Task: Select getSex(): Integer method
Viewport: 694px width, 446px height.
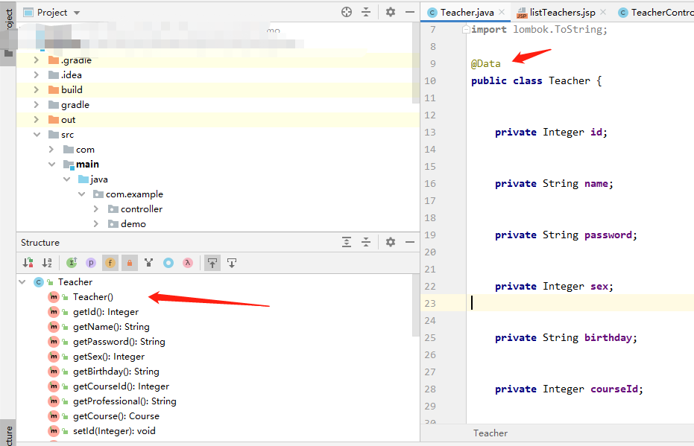Action: click(x=108, y=356)
